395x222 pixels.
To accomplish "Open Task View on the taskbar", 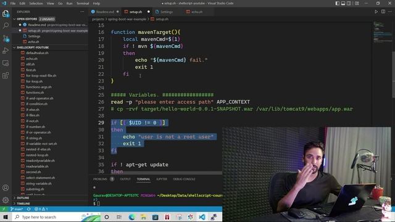I will [x=119, y=217].
